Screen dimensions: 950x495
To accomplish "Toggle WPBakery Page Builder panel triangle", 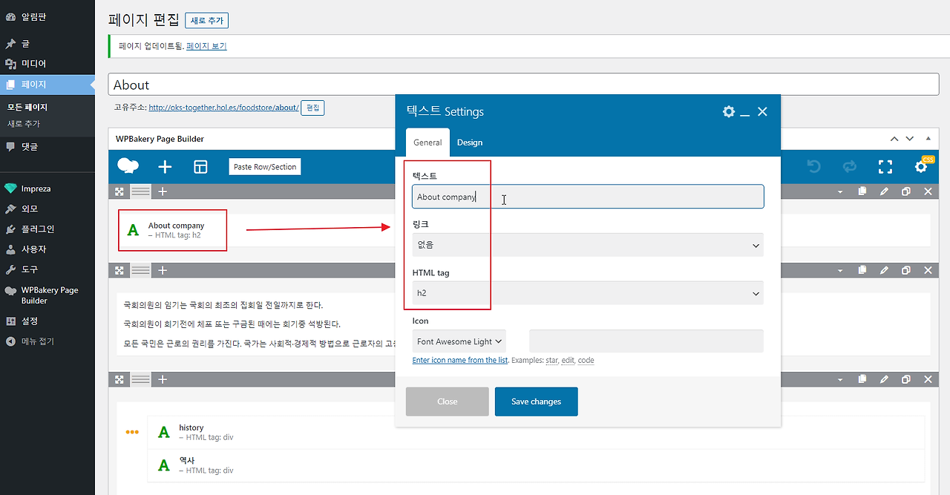I will pyautogui.click(x=928, y=139).
